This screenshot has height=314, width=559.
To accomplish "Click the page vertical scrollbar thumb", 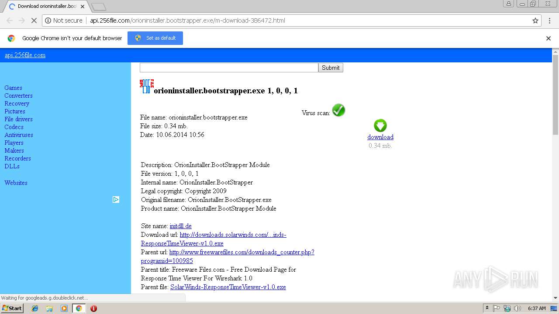I will [556, 95].
